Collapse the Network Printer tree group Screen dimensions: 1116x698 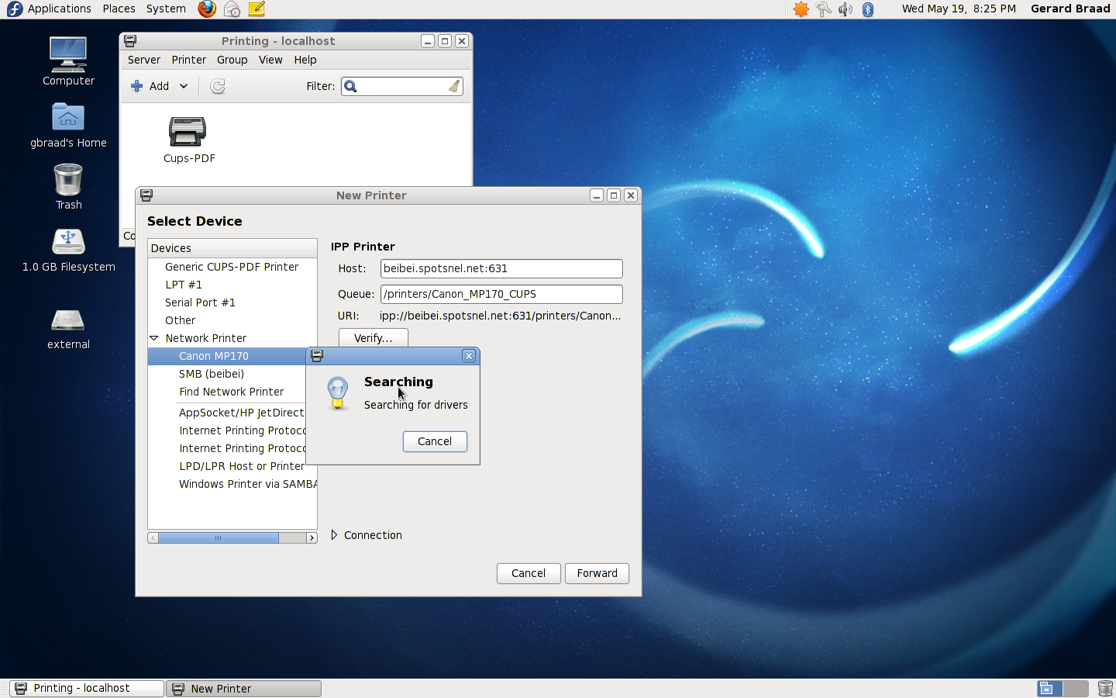point(154,338)
